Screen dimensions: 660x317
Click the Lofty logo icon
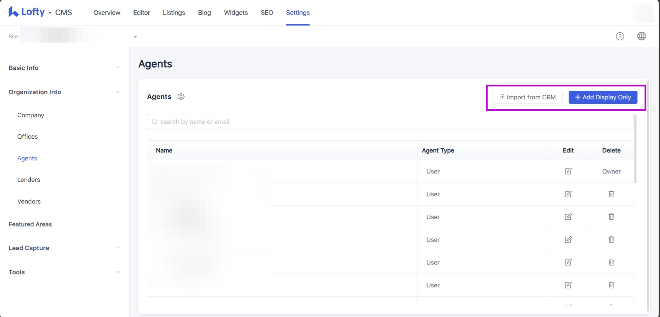pyautogui.click(x=13, y=12)
